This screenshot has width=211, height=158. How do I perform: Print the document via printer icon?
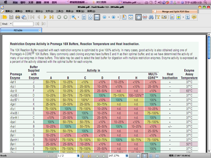click(x=17, y=17)
